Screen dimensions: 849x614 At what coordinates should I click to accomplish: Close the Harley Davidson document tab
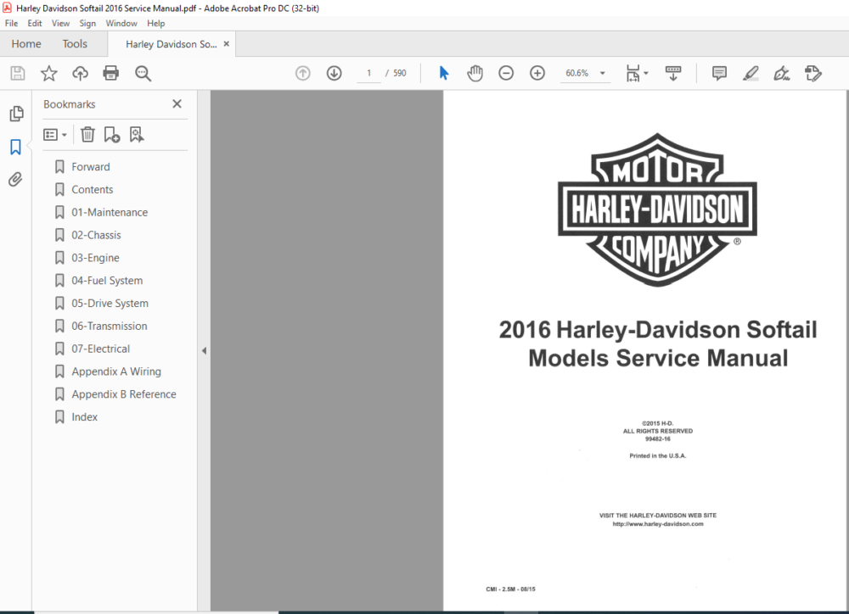pyautogui.click(x=227, y=44)
